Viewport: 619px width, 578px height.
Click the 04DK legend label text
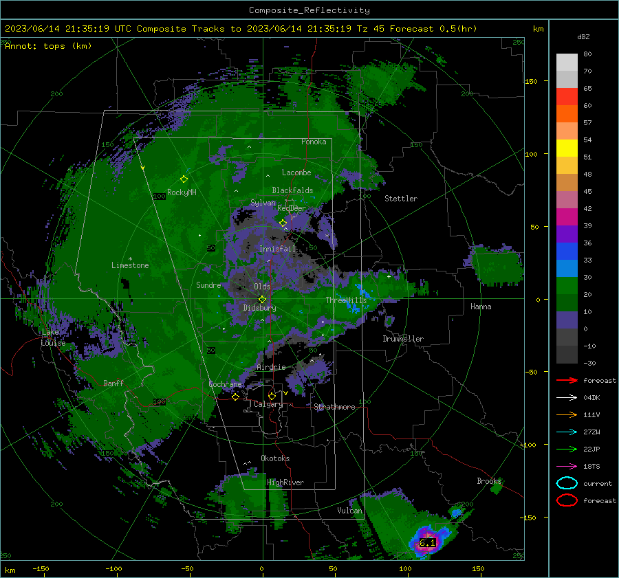[591, 397]
